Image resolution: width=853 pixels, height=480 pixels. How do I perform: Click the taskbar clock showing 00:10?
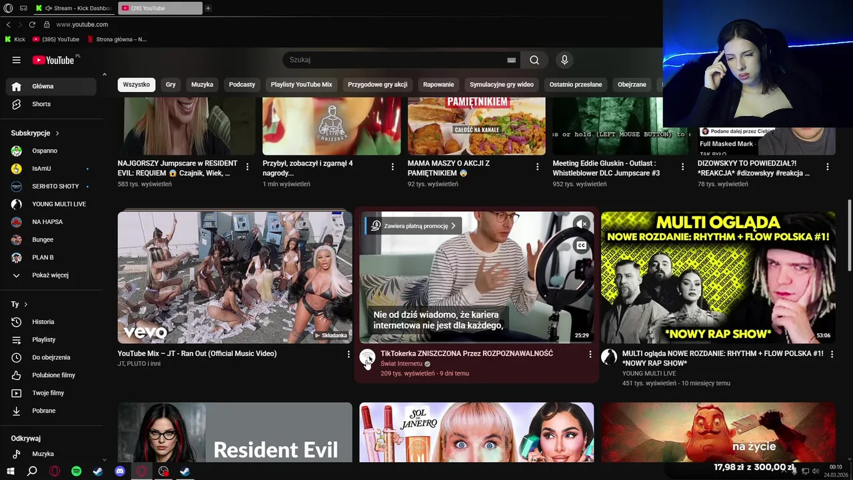tap(835, 471)
